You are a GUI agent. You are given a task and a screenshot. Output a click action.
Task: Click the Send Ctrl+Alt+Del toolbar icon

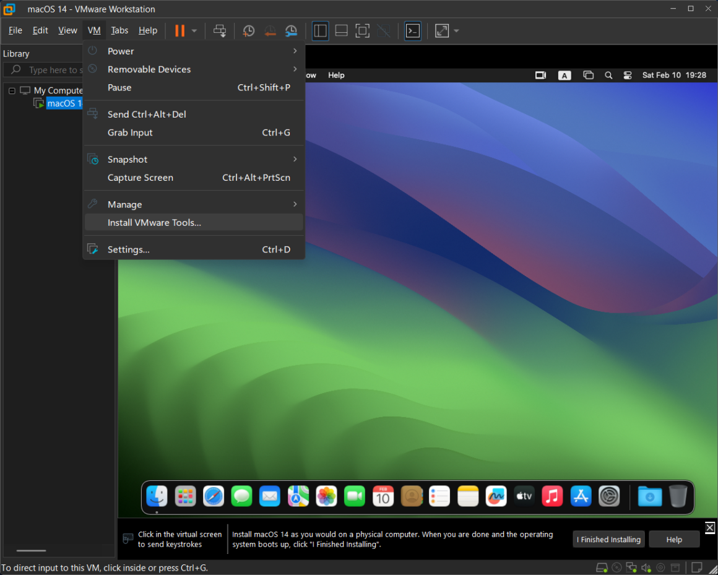point(220,31)
